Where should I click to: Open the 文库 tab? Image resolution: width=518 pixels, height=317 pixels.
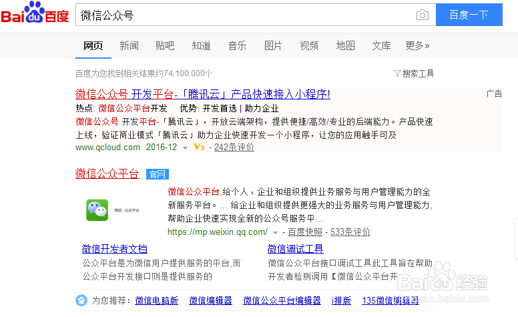click(382, 45)
